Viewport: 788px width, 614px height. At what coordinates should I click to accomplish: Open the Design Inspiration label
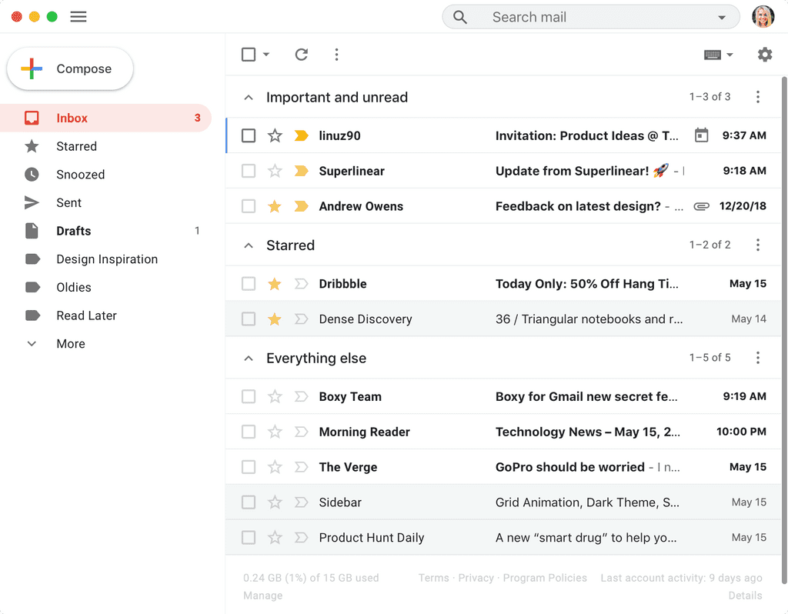click(x=105, y=259)
